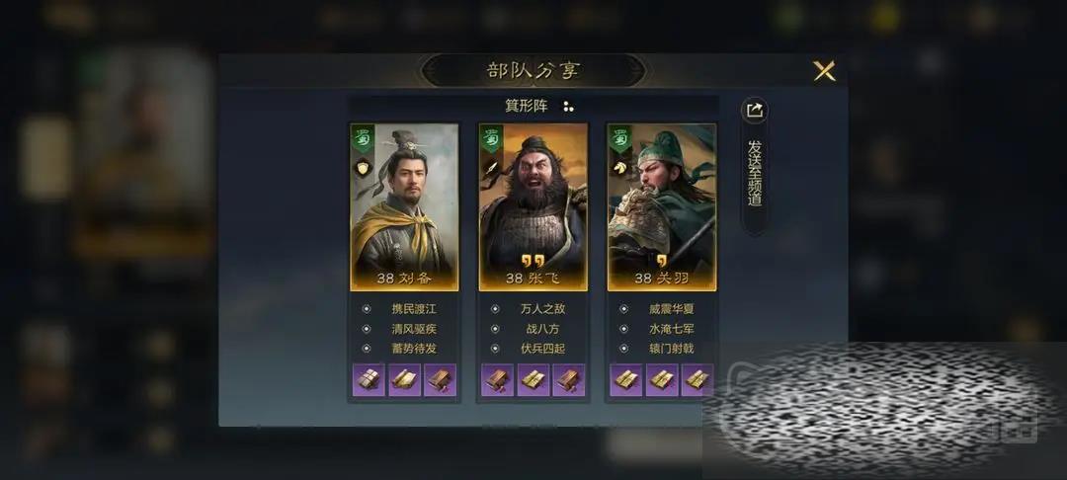The image size is (1067, 480).
Task: Select the 携民渡江 skill bullet
Action: pyautogui.click(x=367, y=309)
